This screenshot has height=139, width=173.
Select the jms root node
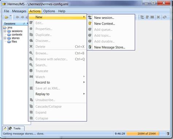click(10, 28)
